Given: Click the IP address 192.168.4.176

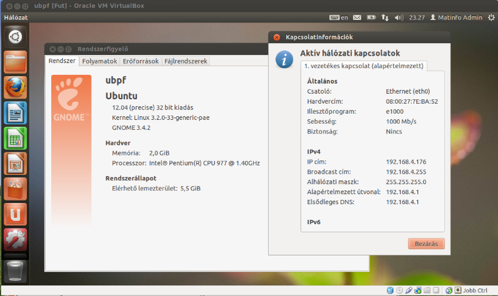Looking at the screenshot, I should pyautogui.click(x=406, y=162).
